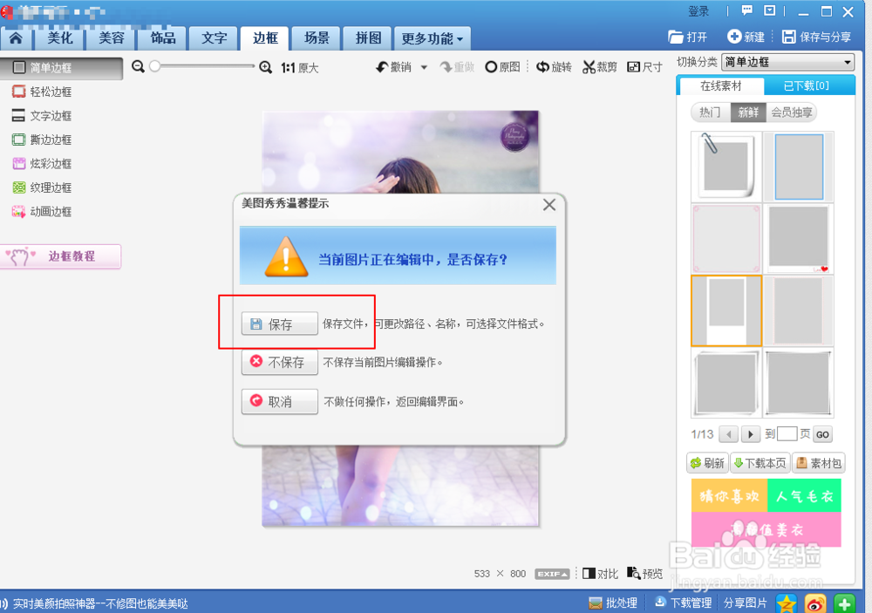View the 原图 original image
The image size is (872, 613).
pos(502,65)
